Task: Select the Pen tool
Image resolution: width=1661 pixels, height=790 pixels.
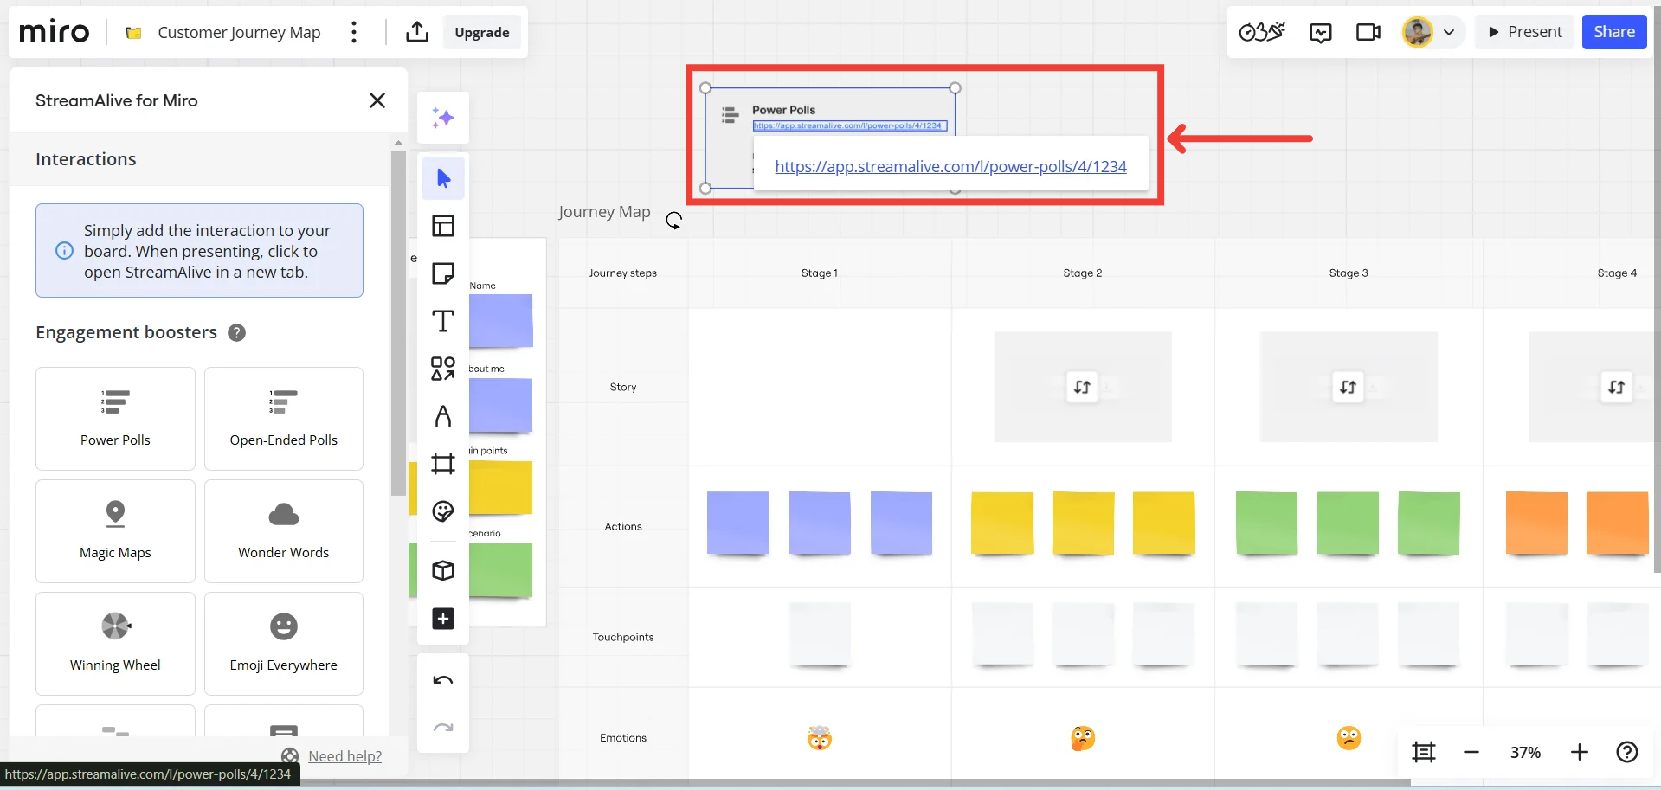Action: (443, 416)
